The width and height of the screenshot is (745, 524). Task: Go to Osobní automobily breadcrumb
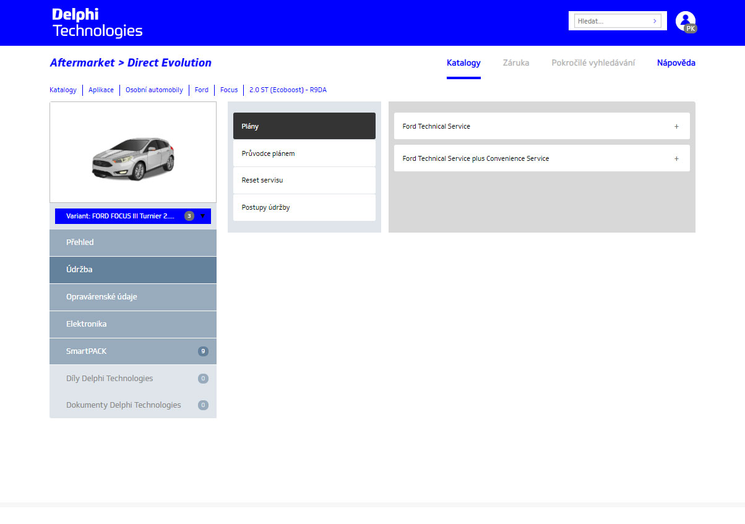pos(154,90)
